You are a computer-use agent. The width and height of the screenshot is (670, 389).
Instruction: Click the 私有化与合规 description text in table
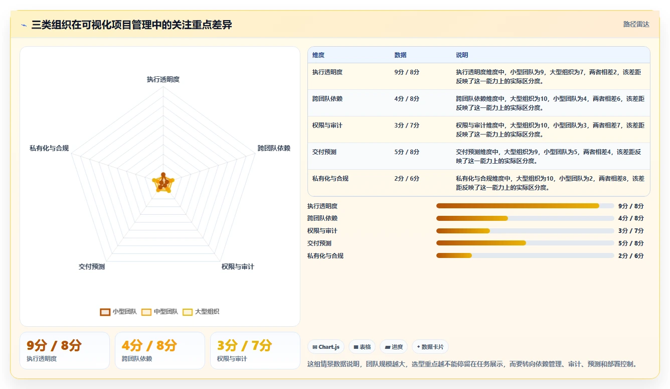tap(550, 183)
